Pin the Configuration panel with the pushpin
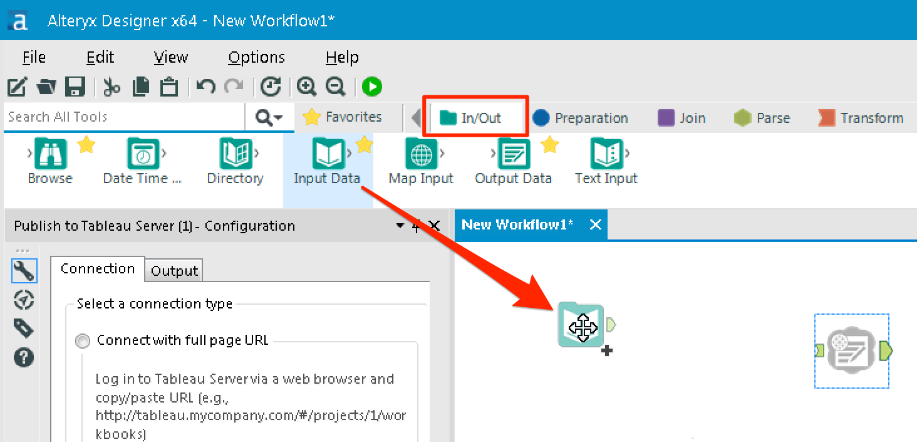 [416, 226]
